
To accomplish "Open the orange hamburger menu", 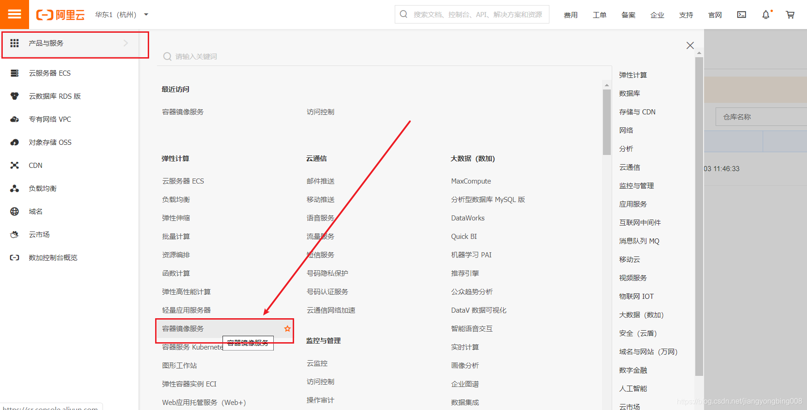I will click(14, 14).
